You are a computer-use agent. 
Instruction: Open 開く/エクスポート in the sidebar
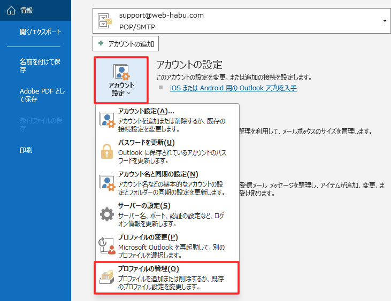(40, 32)
